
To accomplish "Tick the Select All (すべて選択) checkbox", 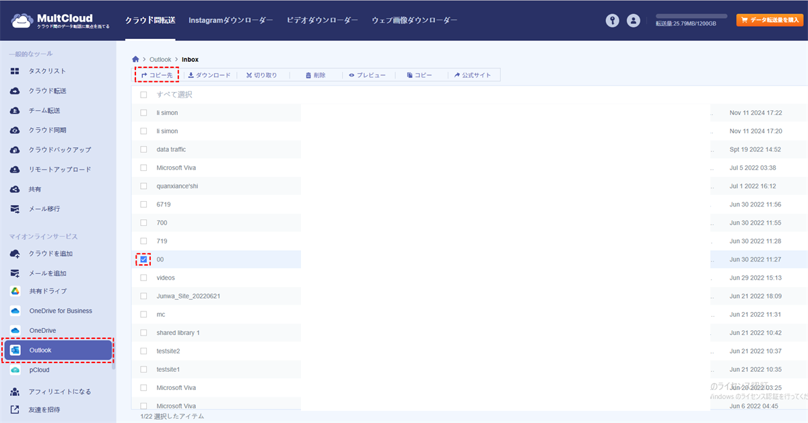I will click(x=143, y=95).
